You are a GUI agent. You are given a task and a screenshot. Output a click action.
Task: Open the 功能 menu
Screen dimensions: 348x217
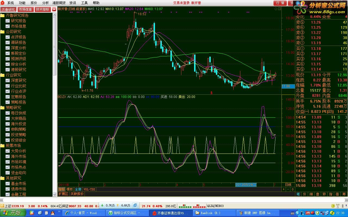pyautogui.click(x=22, y=3)
